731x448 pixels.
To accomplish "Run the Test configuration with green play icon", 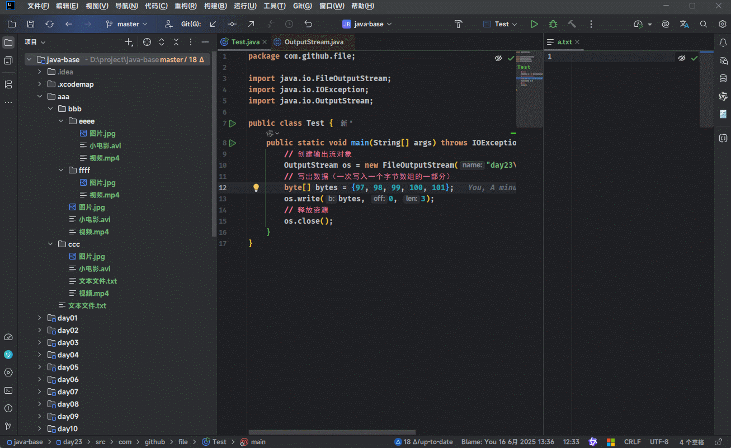I will point(534,24).
